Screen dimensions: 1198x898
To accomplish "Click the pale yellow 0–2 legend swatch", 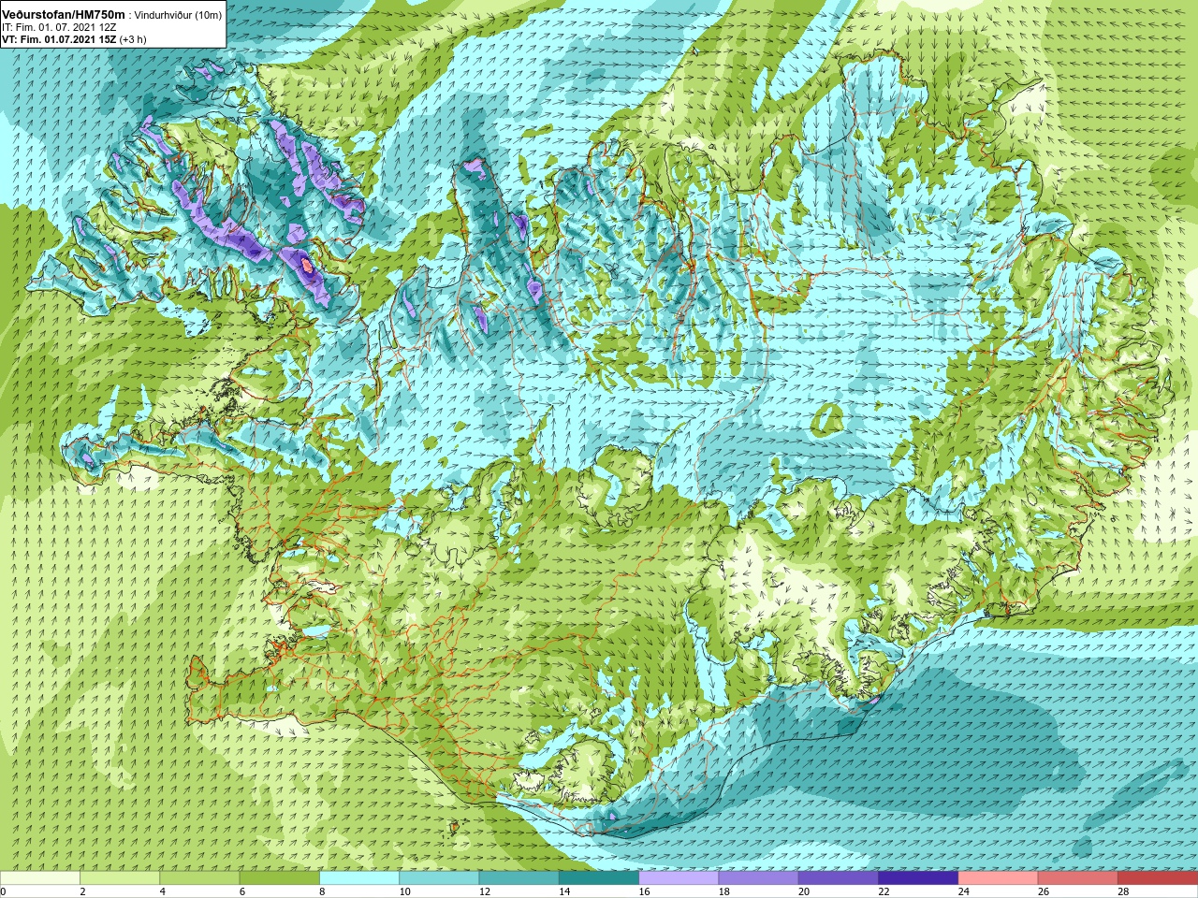I will point(40,878).
